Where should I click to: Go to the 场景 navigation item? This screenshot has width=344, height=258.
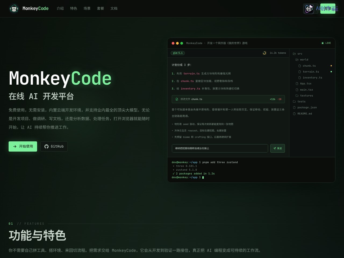point(87,9)
